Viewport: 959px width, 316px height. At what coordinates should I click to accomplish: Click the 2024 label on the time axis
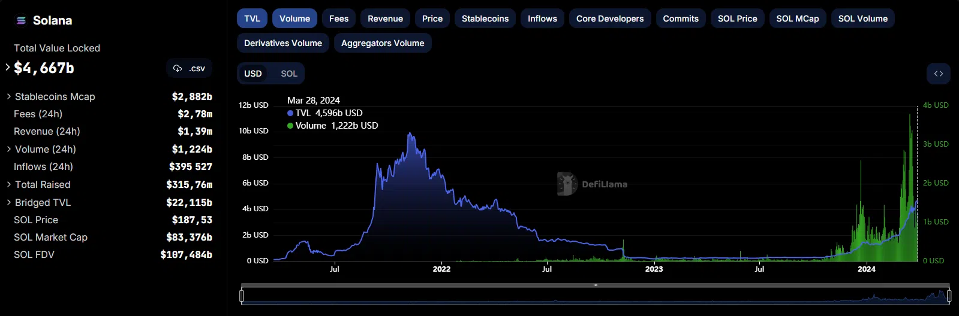(867, 269)
